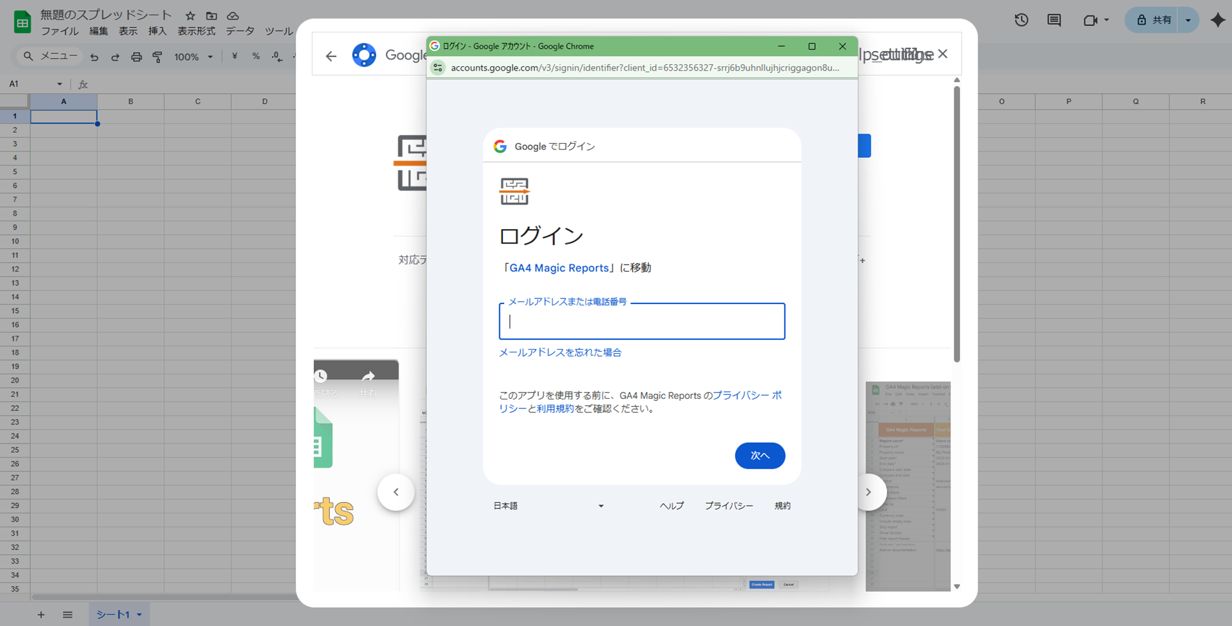Click the Marketplace dialog vertical scrollbar

956,223
